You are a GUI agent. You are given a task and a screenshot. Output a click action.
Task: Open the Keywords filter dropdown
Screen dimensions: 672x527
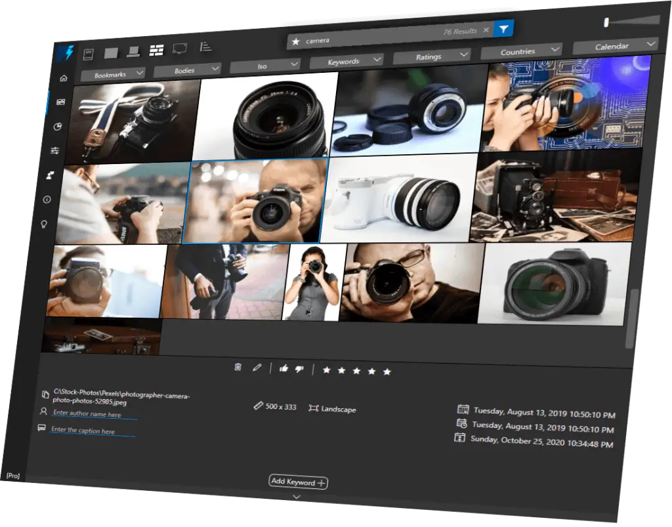coord(346,61)
